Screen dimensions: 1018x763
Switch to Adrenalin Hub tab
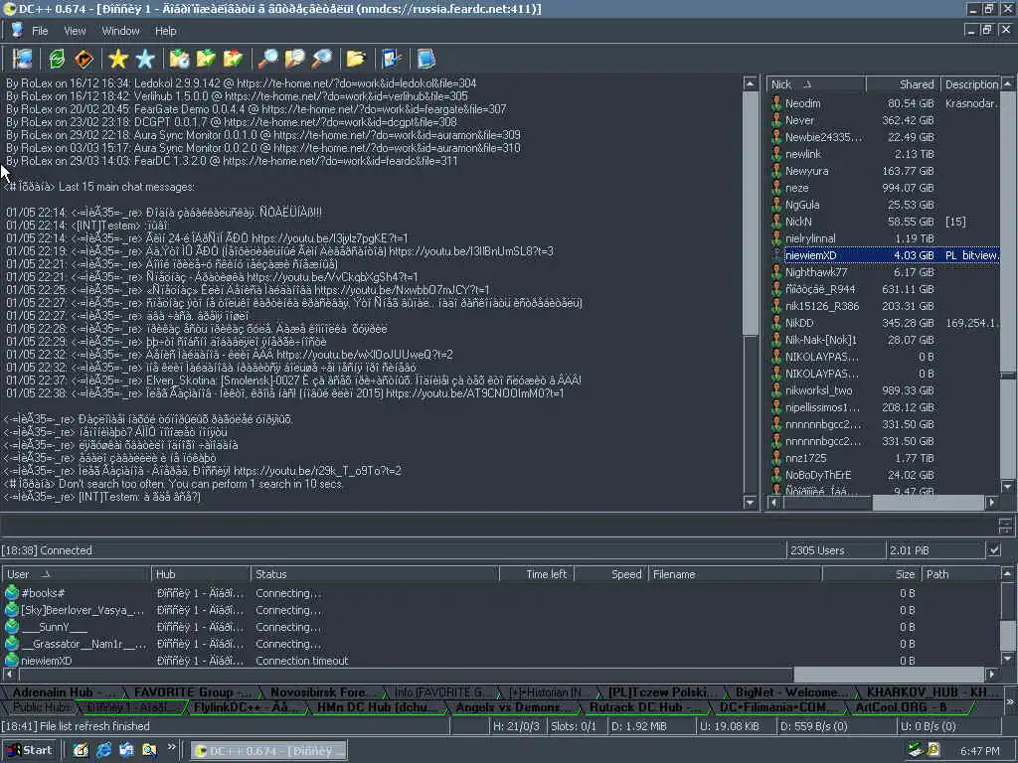[x=63, y=692]
